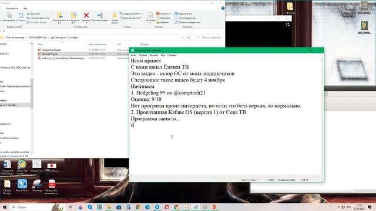Click Скопировать путь in Explorer ribbon
This screenshot has width=376, height=211.
[38, 18]
